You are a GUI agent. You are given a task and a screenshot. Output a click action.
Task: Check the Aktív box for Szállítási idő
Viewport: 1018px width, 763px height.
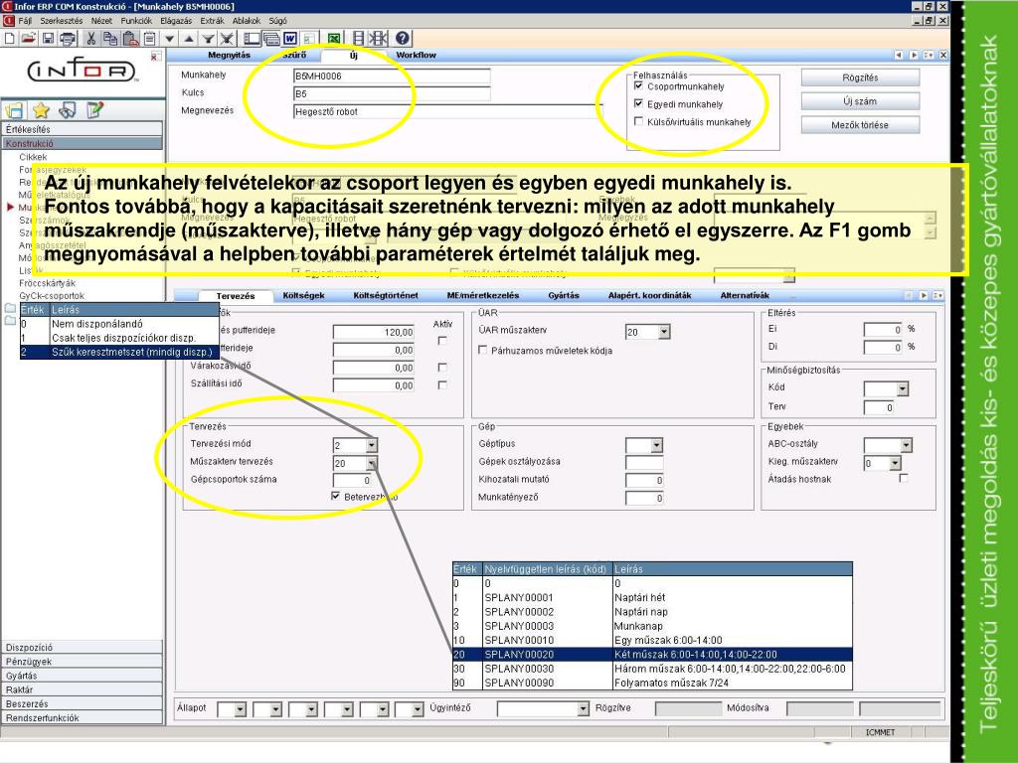(442, 384)
